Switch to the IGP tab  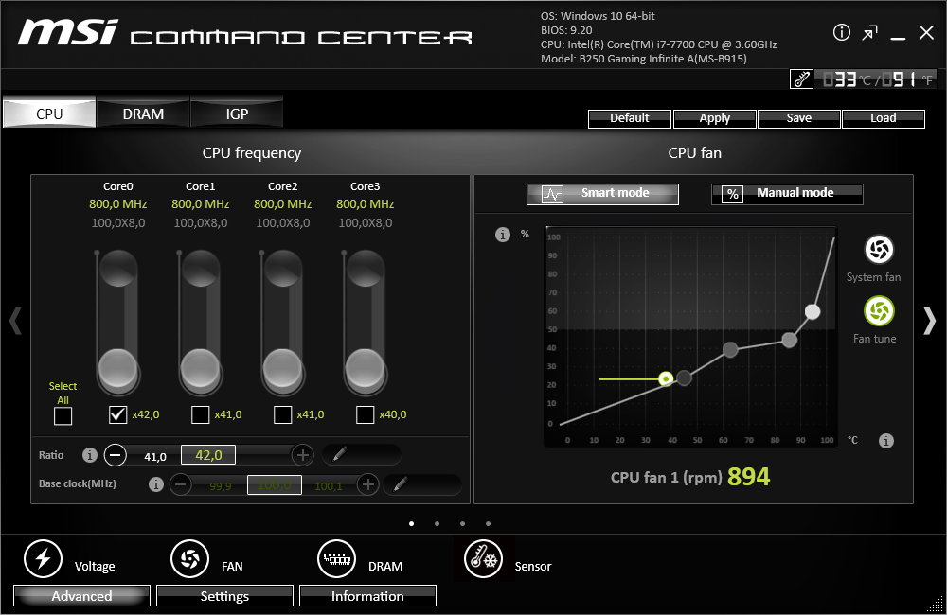237,113
